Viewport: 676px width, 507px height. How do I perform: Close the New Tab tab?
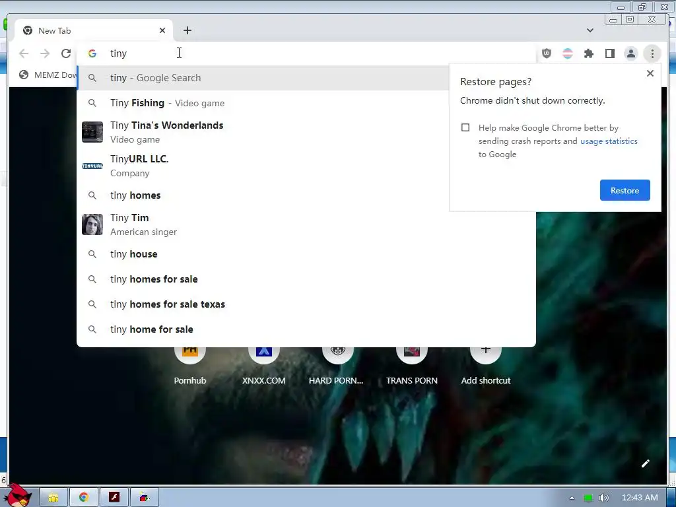(x=162, y=30)
